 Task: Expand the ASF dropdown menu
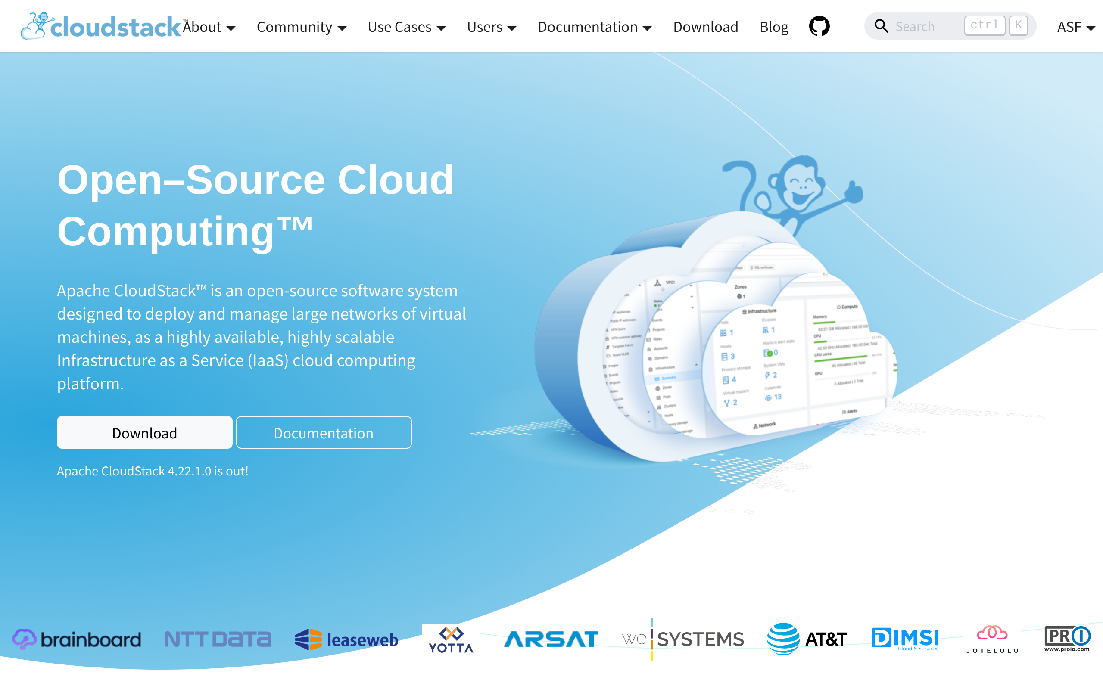tap(1076, 27)
